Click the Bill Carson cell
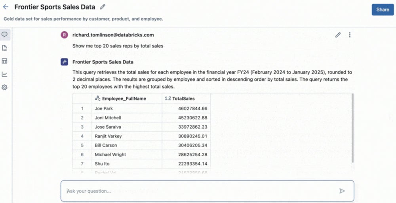This screenshot has width=396, height=203. (127, 145)
